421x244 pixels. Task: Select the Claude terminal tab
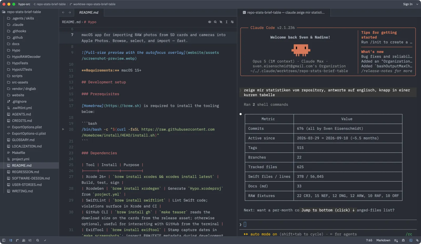[284, 12]
